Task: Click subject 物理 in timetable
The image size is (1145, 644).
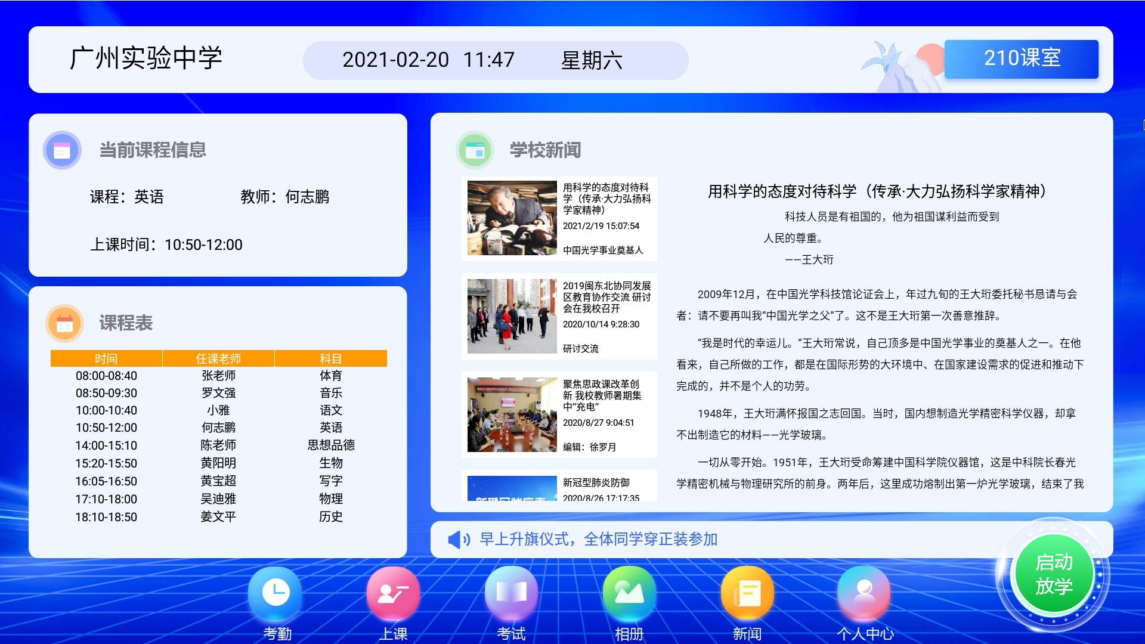Action: point(331,499)
